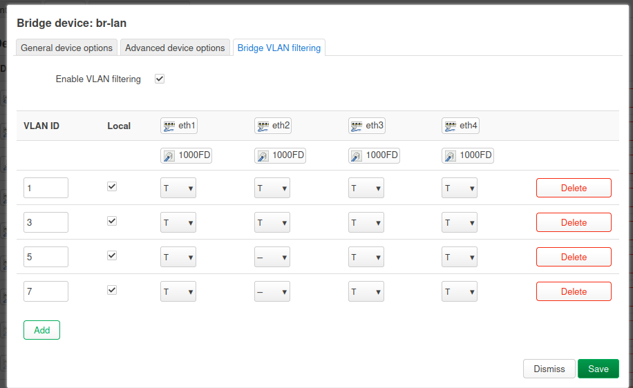The width and height of the screenshot is (633, 388).
Task: Click the eth2 port icon
Action: [263, 126]
